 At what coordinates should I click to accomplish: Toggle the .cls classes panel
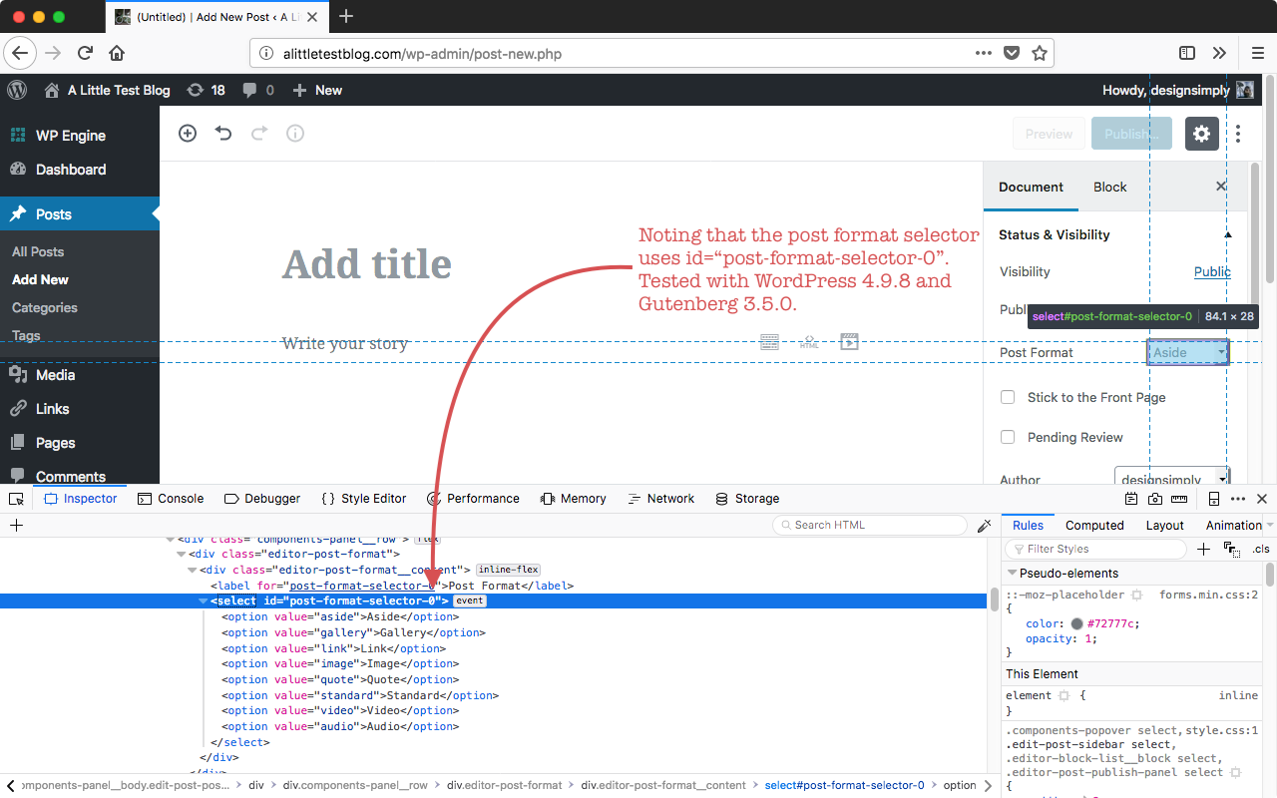click(x=1261, y=549)
